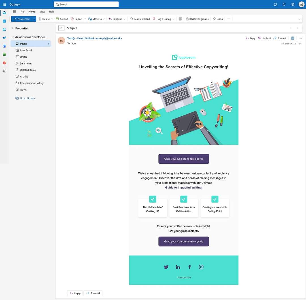The width and height of the screenshot is (306, 300).
Task: Click Report in the toolbar
Action: coord(76,19)
